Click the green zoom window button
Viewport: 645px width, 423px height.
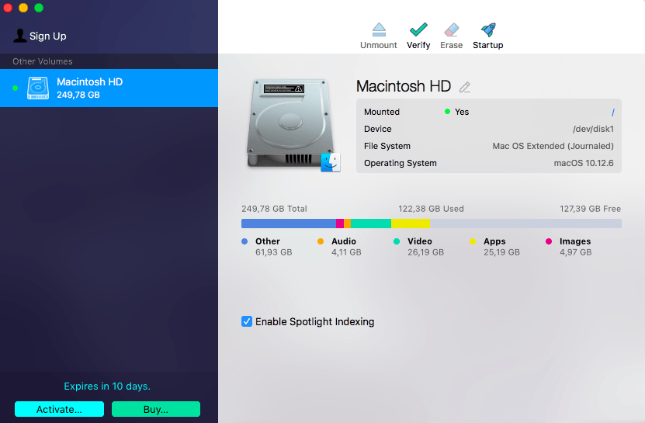[39, 8]
